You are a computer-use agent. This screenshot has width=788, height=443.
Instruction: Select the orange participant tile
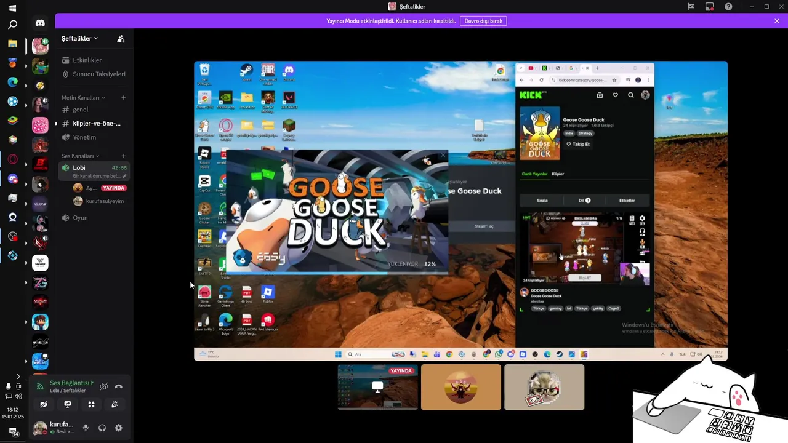click(461, 387)
